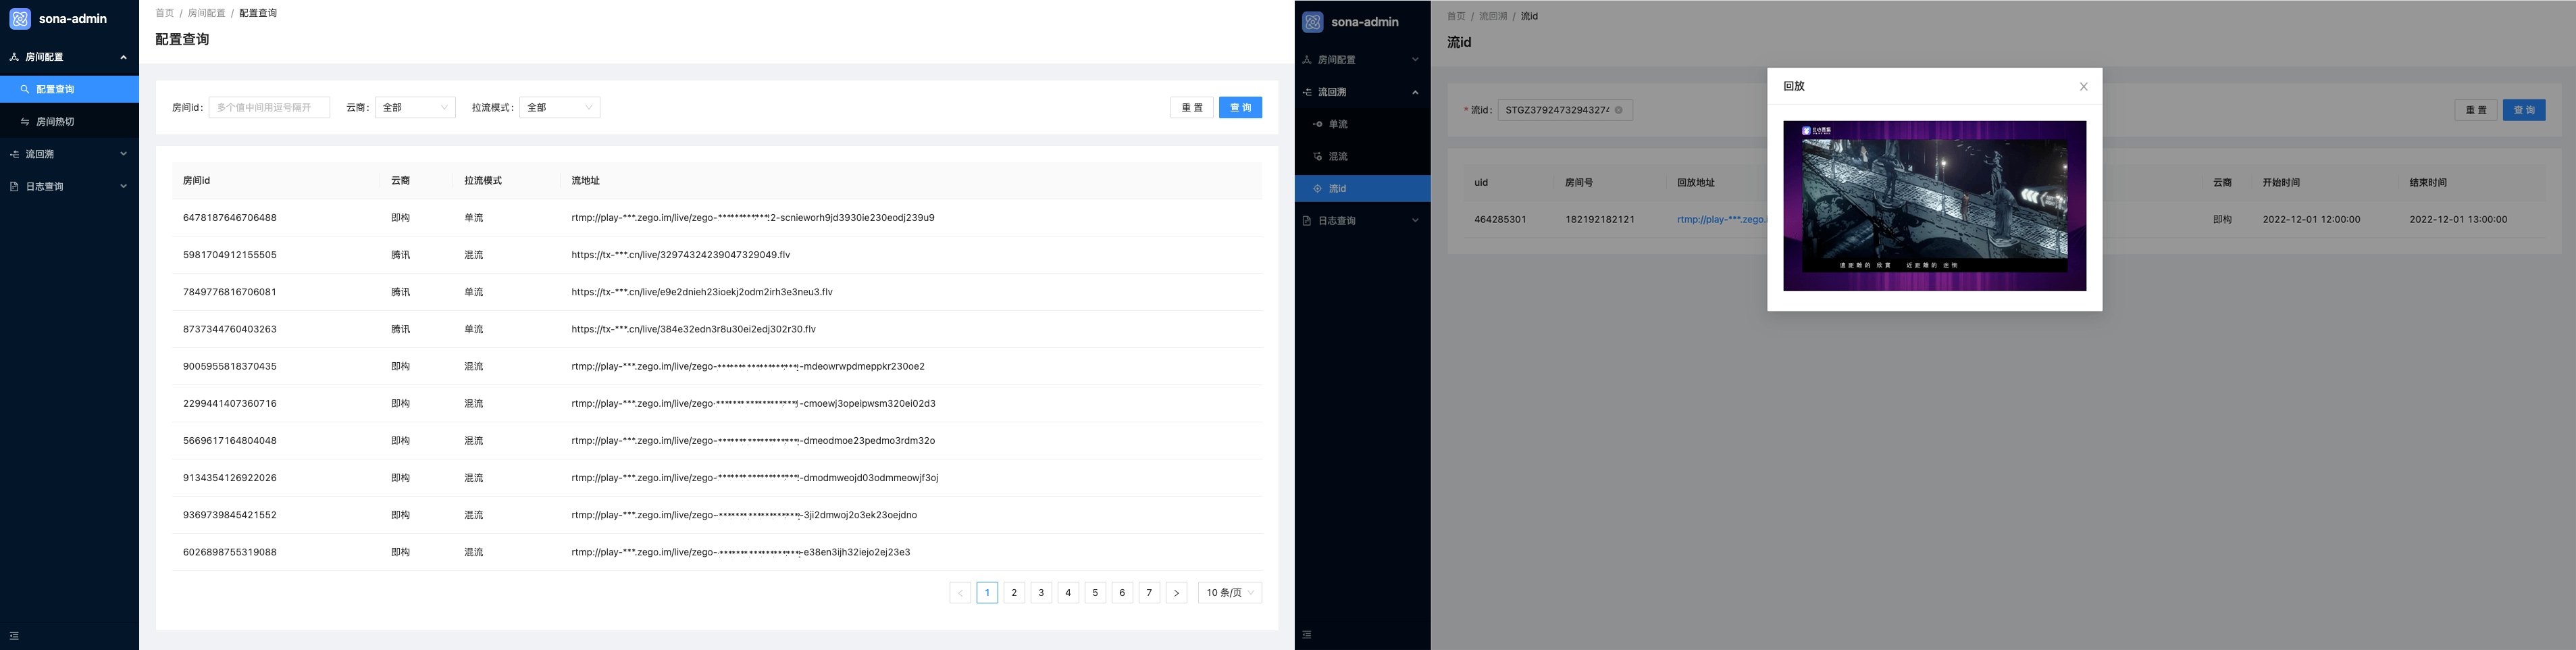Image resolution: width=2576 pixels, height=650 pixels.
Task: Click 房间id 6478187646706488 cell
Action: [230, 218]
